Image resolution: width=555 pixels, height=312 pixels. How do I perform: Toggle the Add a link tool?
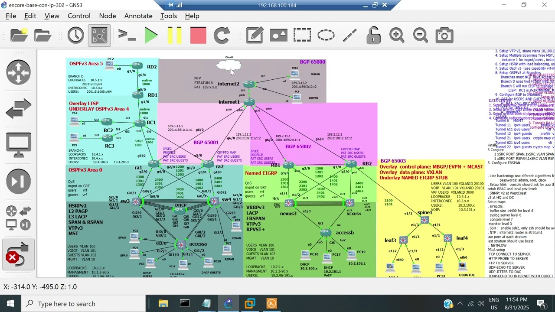18,254
